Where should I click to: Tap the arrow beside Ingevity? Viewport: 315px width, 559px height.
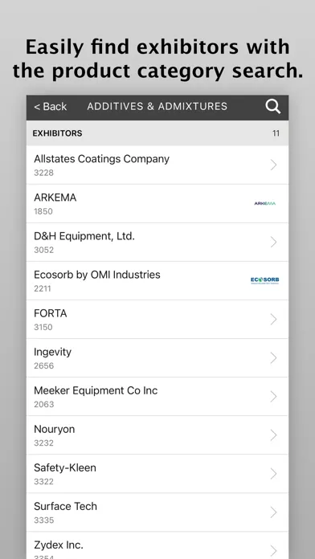tap(273, 358)
